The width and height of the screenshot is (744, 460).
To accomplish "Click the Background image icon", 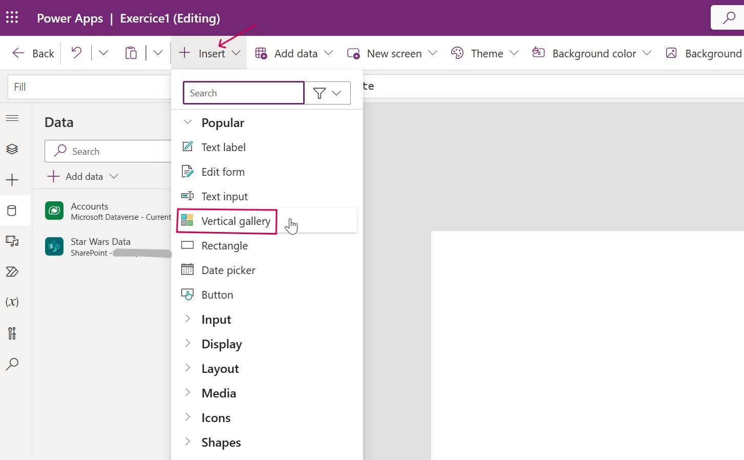I will (x=671, y=53).
